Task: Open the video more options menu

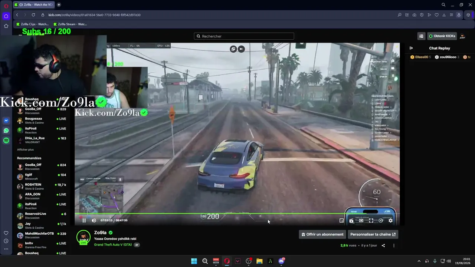Action: (394, 245)
